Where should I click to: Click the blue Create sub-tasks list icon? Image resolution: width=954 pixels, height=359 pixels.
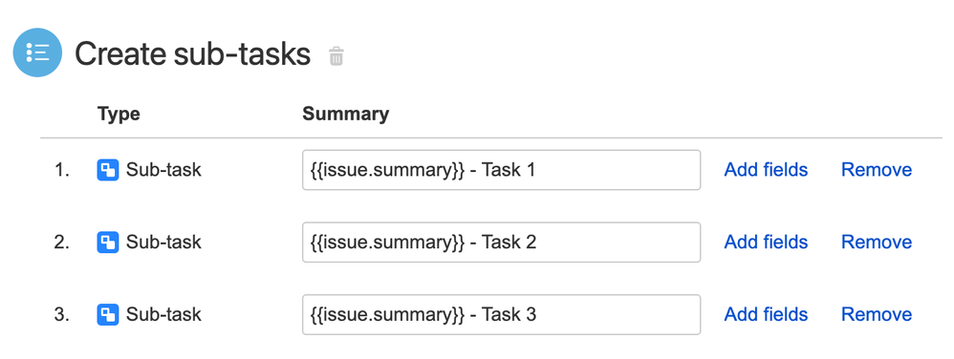coord(37,53)
